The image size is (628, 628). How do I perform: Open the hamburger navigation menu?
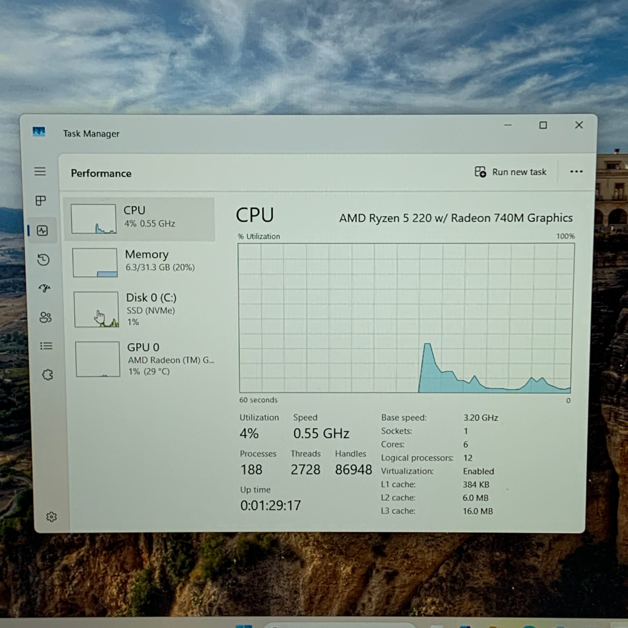tap(40, 171)
